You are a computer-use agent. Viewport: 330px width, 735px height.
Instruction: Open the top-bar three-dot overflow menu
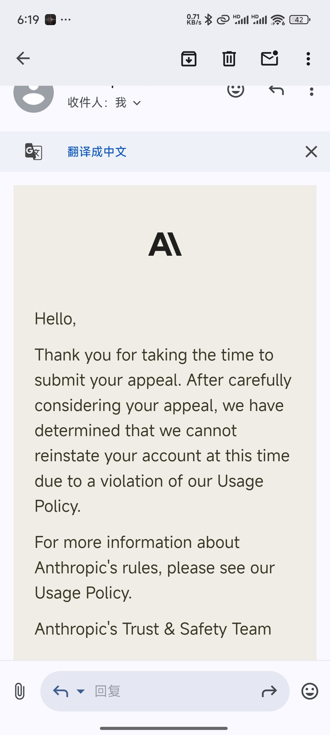click(308, 58)
